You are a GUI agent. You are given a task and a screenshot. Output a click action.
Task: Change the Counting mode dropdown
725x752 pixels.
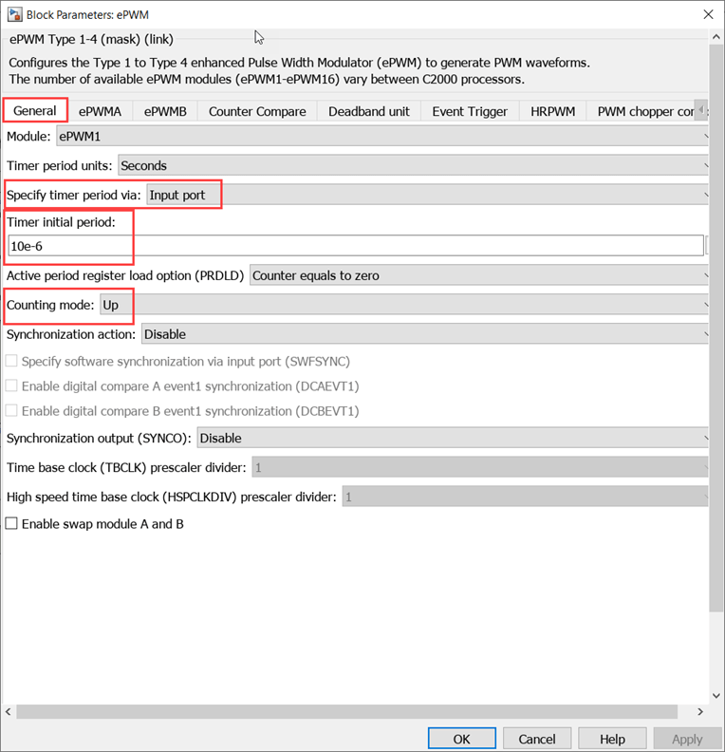point(403,305)
